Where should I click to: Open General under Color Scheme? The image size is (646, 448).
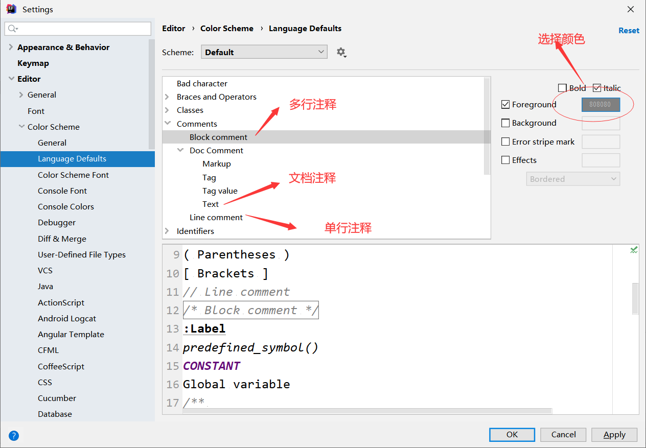[52, 143]
